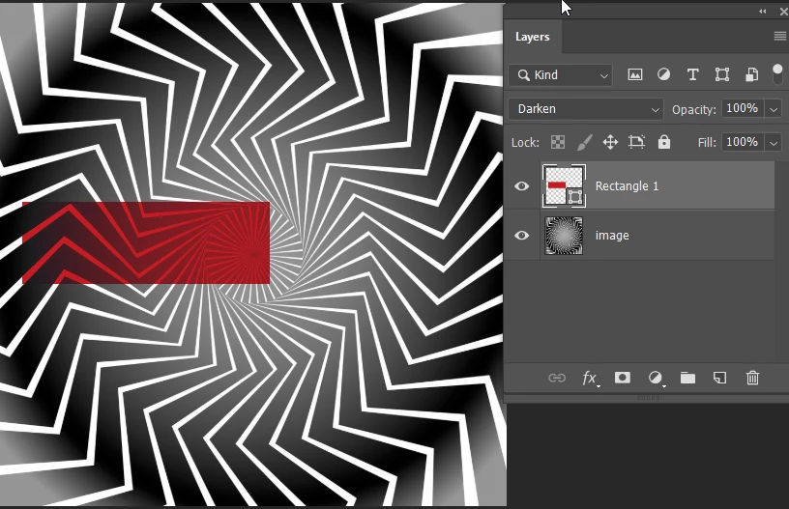The height and width of the screenshot is (509, 789).
Task: Filter layers by smart objects icon
Action: click(x=751, y=75)
